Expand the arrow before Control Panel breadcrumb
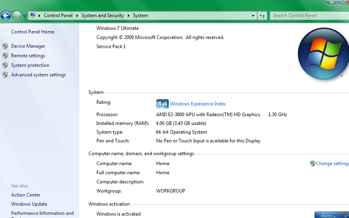 [x=39, y=16]
